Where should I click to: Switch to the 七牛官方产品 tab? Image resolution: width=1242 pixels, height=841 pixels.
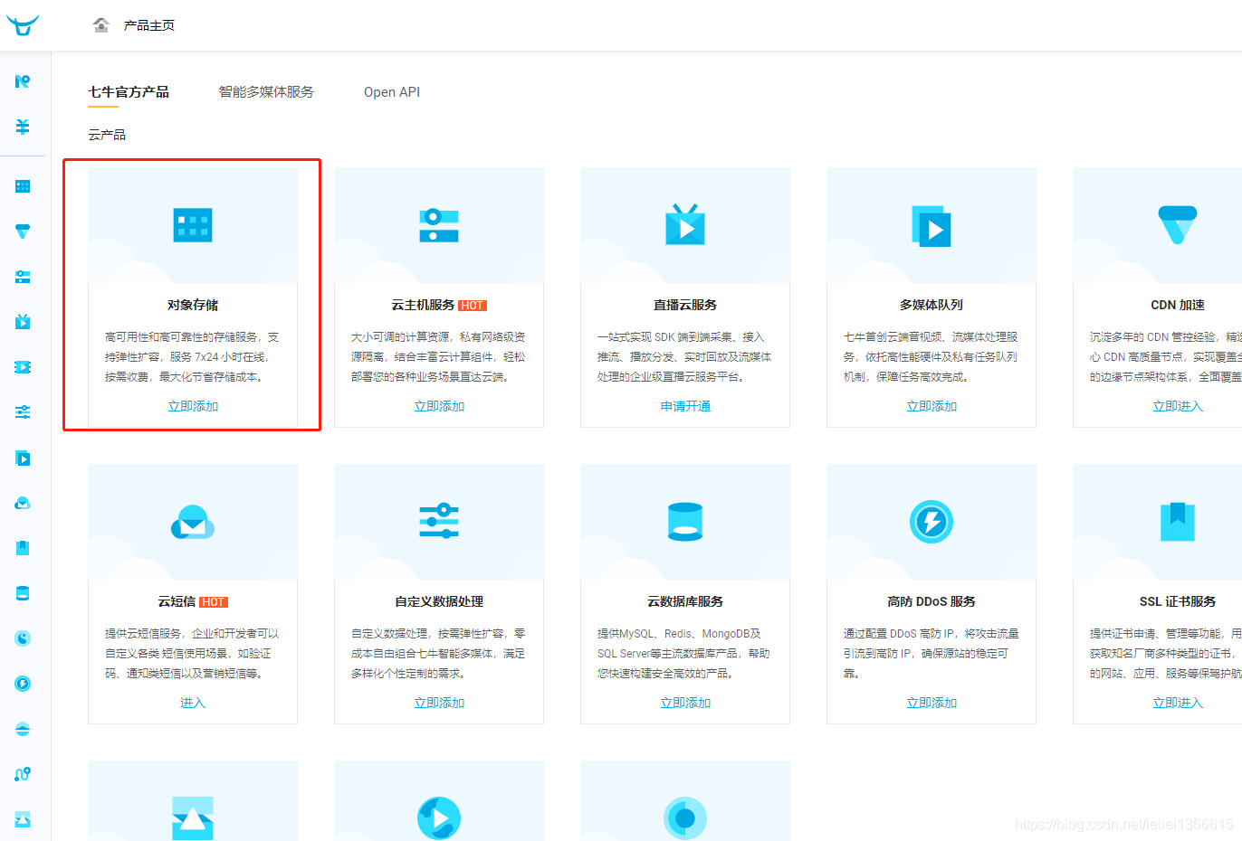tap(129, 92)
